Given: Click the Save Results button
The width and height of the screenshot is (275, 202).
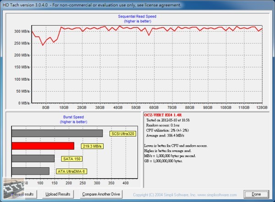Looking at the screenshot, I should tap(22, 194).
